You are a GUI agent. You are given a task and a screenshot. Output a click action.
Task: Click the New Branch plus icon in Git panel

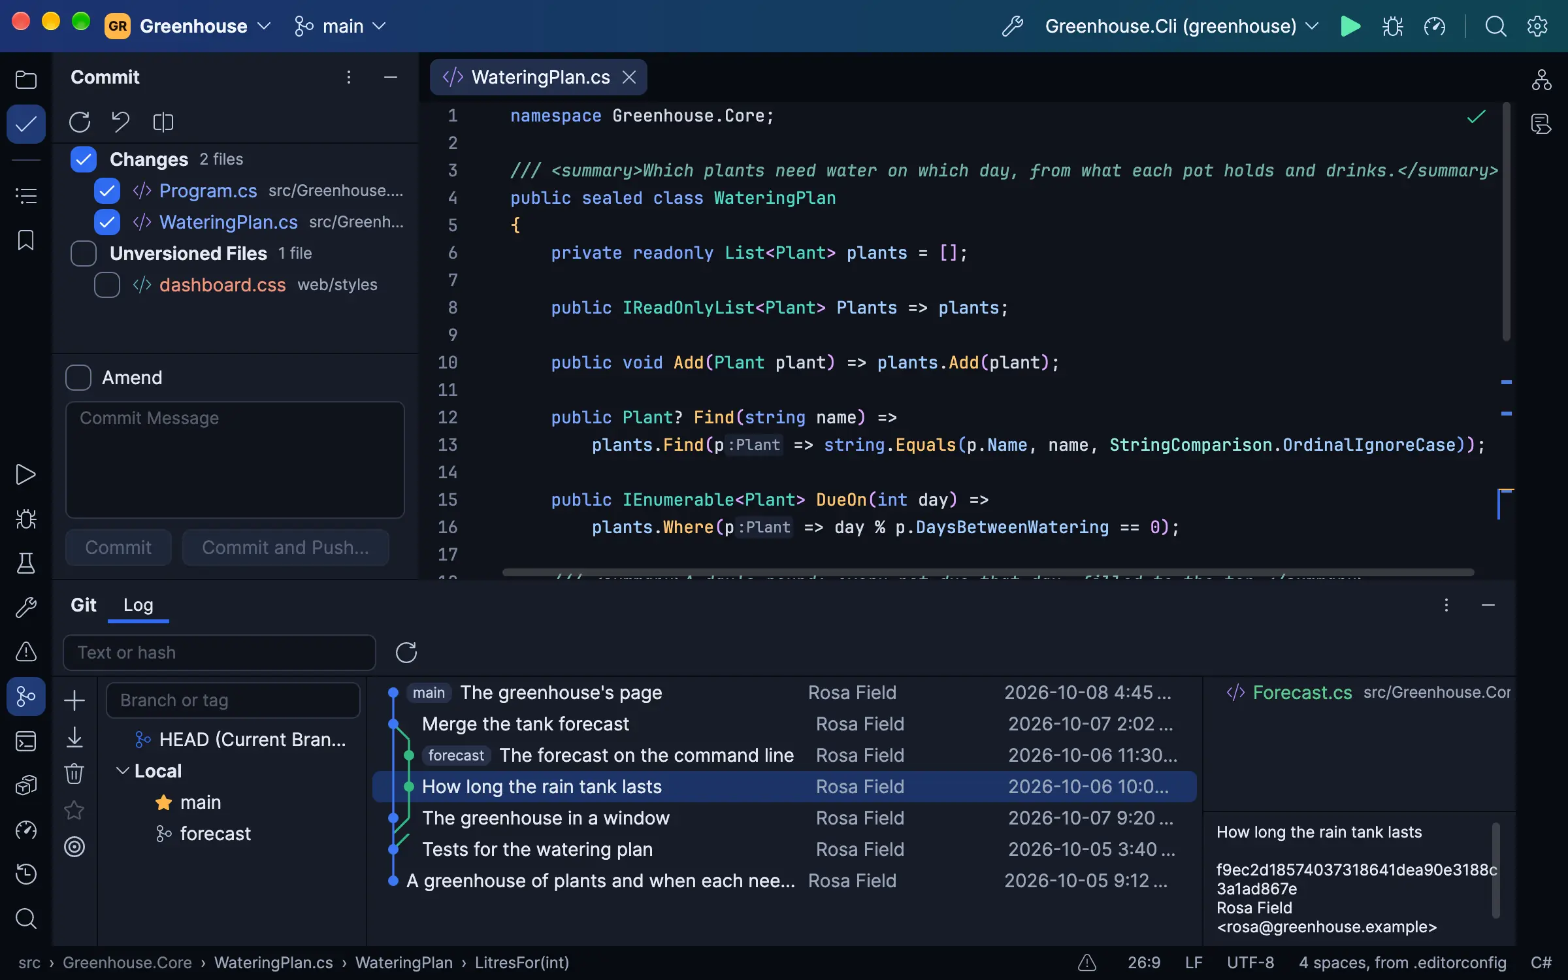(74, 700)
